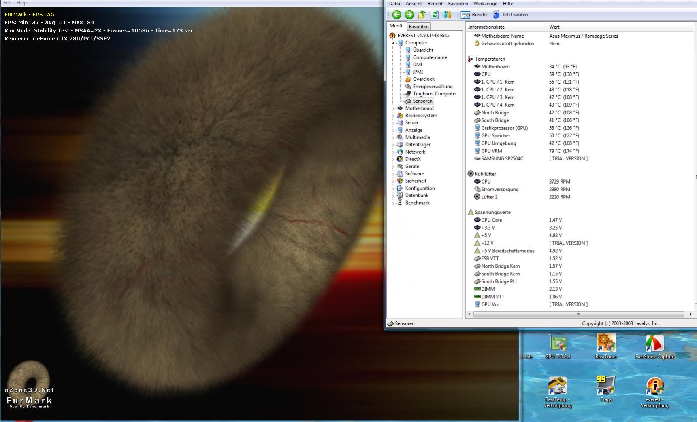Viewport: 697px width, 422px height.
Task: Expand the Betriebssystem tree node
Action: click(393, 116)
